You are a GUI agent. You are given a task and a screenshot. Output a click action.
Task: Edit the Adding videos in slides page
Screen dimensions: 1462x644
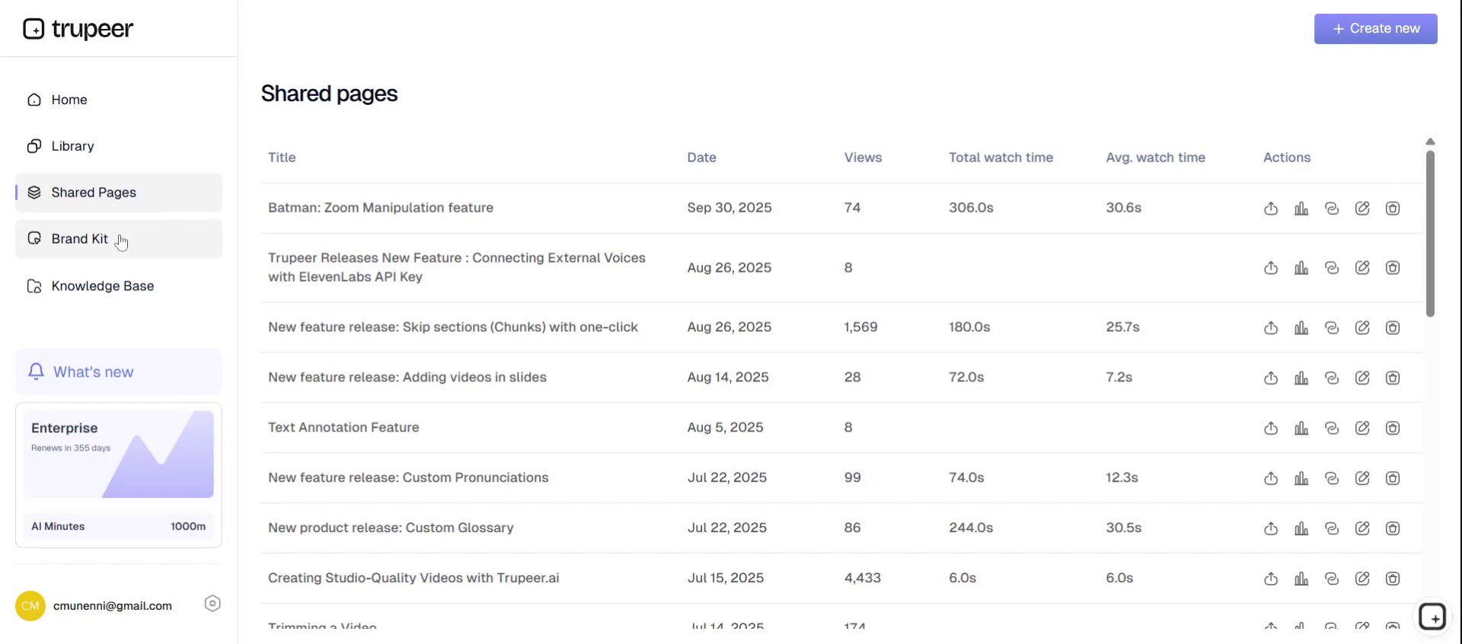pos(1362,378)
